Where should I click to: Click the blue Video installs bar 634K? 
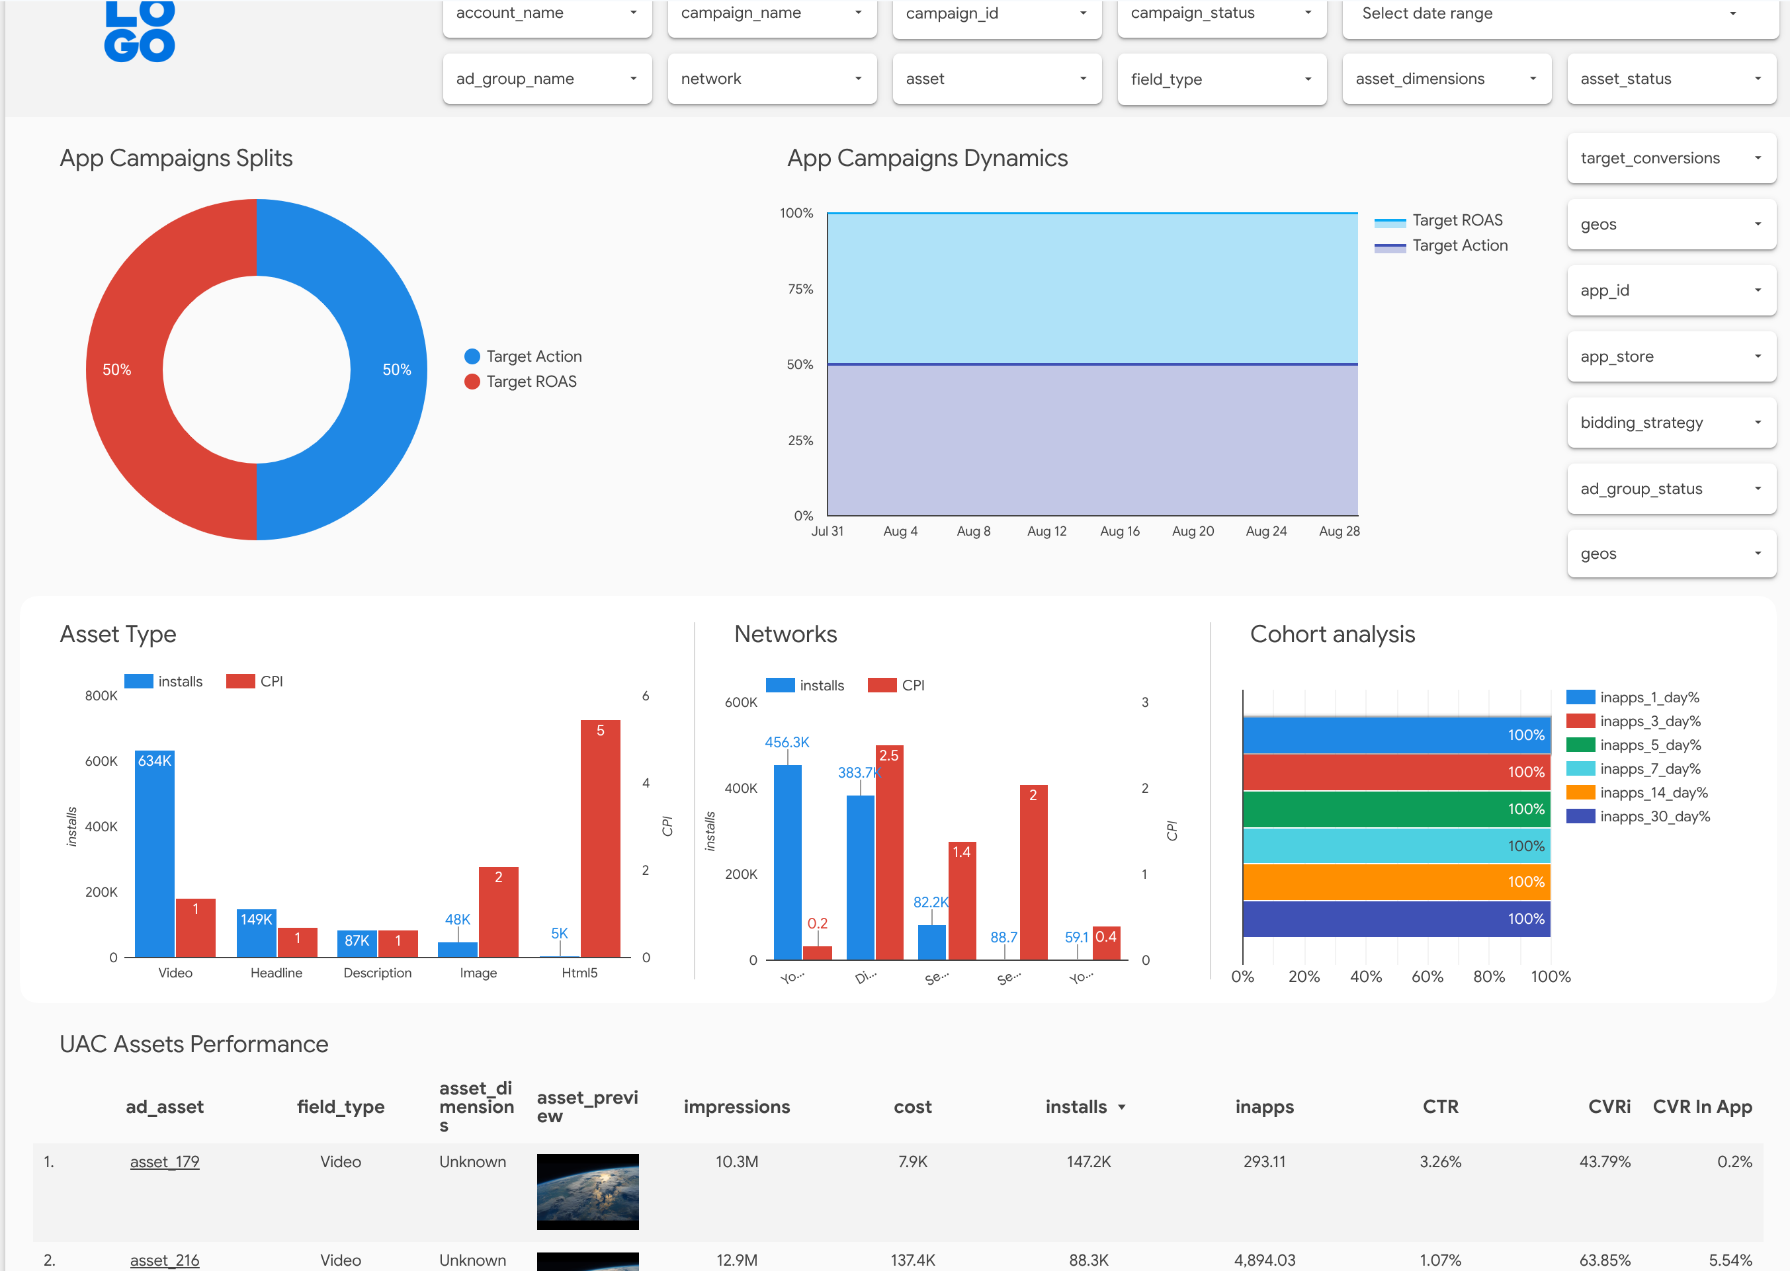[154, 853]
